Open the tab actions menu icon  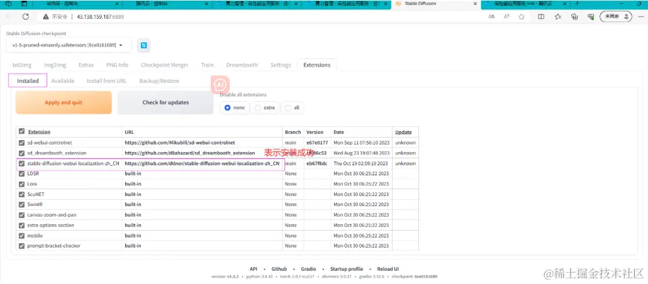(x=23, y=4)
